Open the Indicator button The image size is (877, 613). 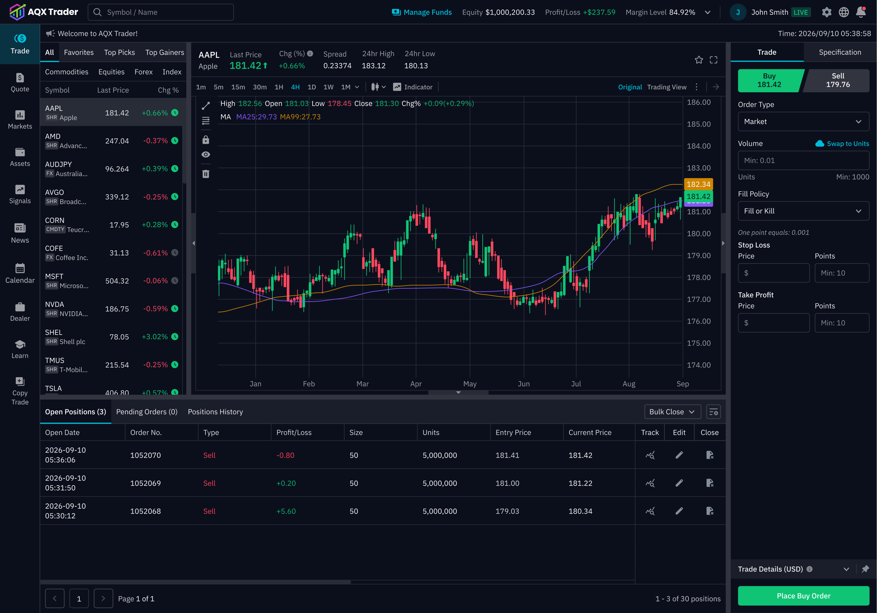point(413,87)
